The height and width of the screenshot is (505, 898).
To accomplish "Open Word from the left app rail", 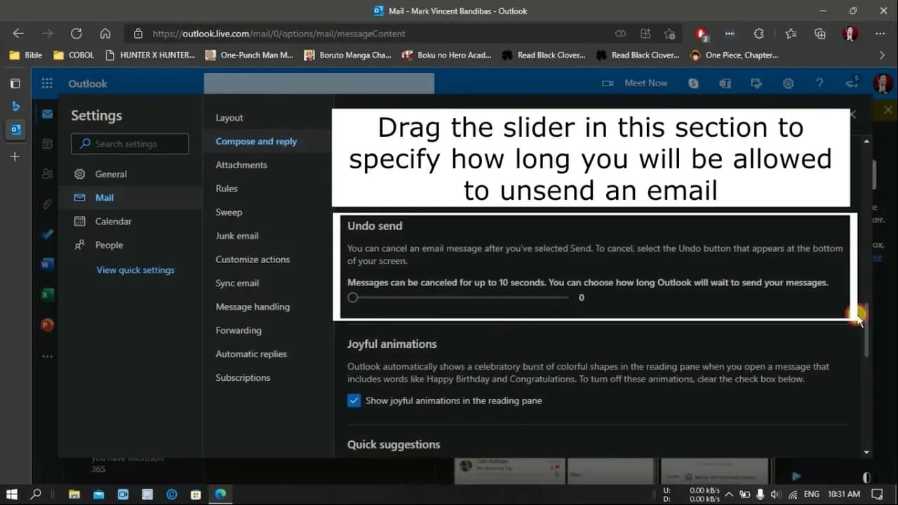I will tap(47, 264).
